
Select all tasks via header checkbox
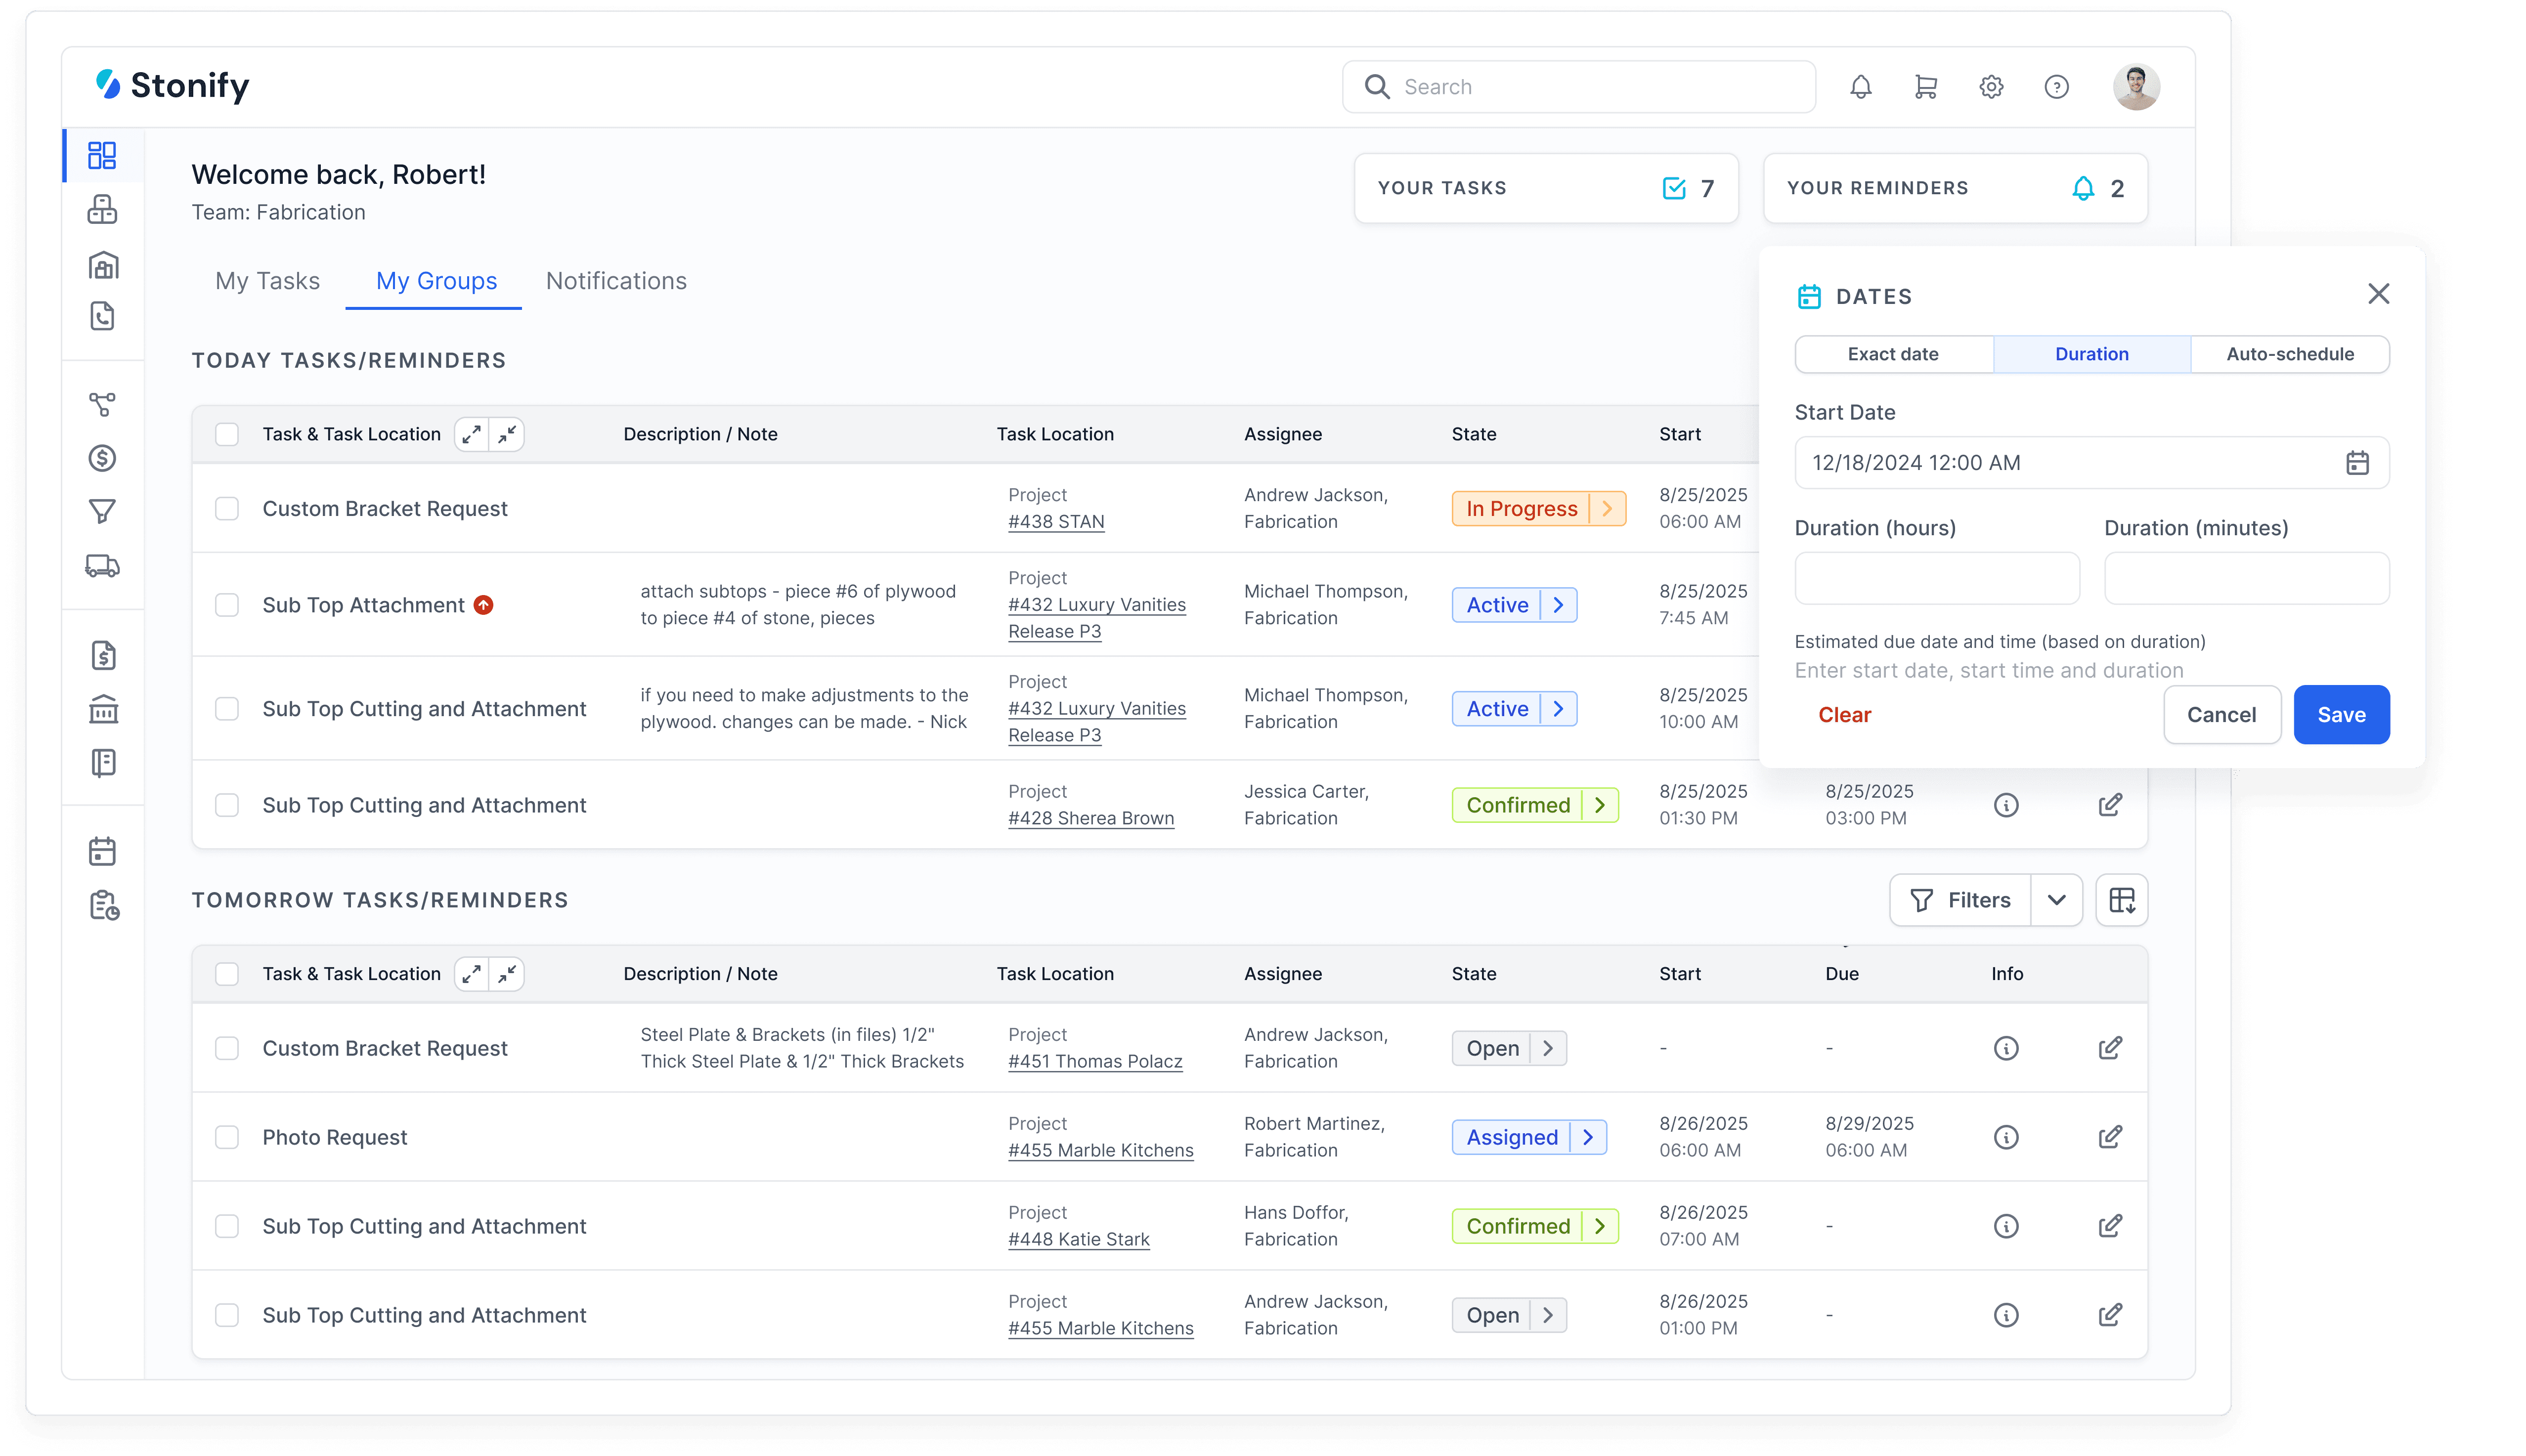(227, 434)
